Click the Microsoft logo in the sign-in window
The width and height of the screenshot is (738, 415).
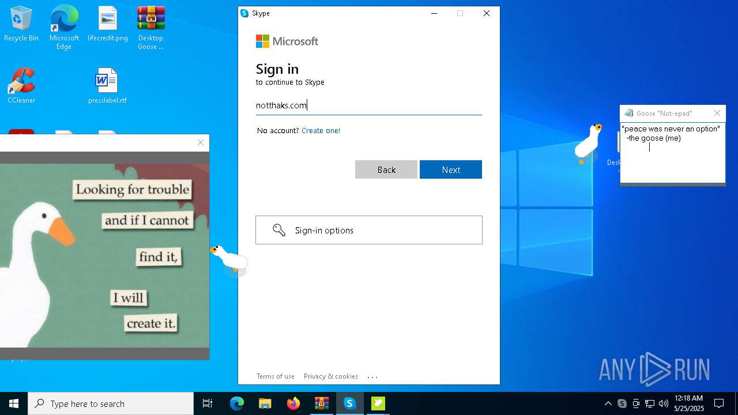[287, 41]
